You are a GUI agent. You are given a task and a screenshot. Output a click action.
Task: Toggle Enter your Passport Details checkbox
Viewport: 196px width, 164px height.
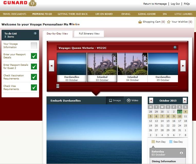point(34,56)
